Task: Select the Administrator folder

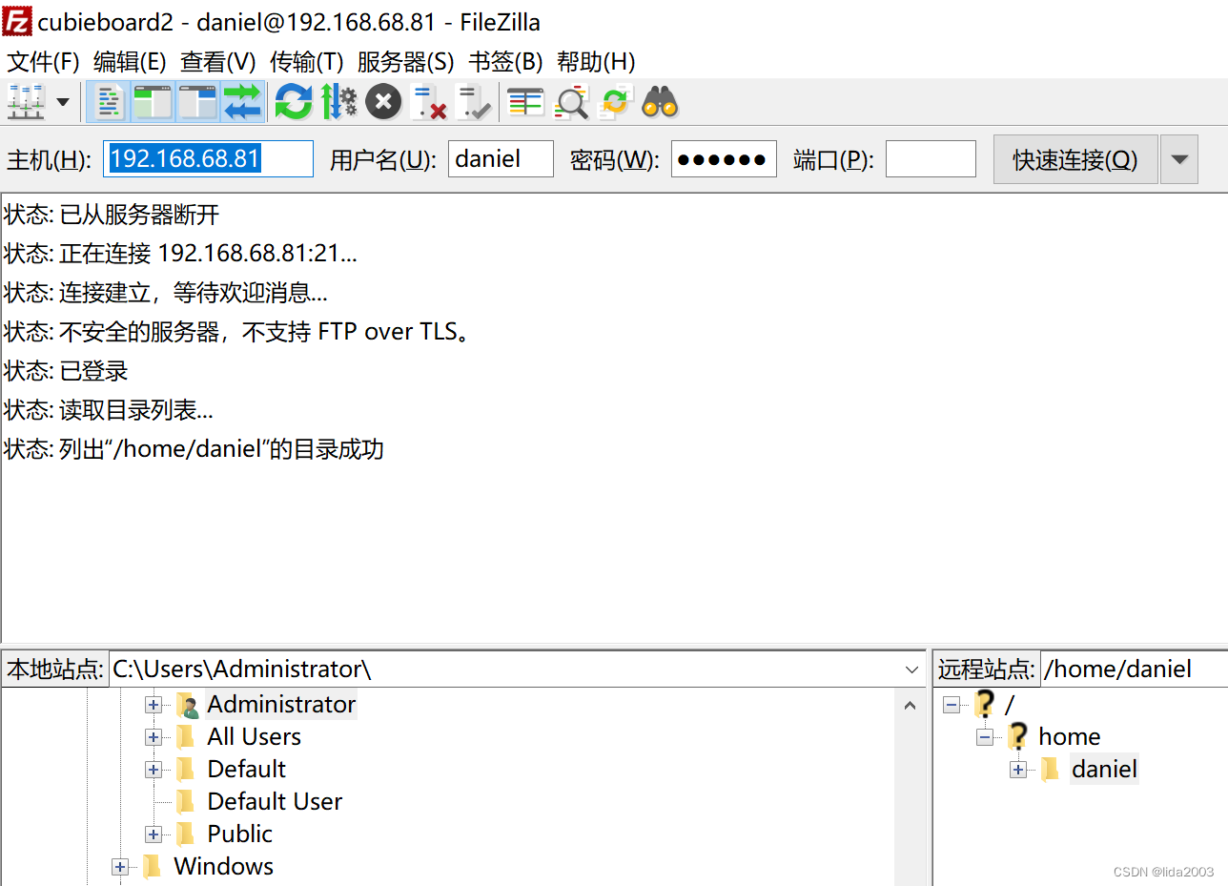Action: click(281, 705)
